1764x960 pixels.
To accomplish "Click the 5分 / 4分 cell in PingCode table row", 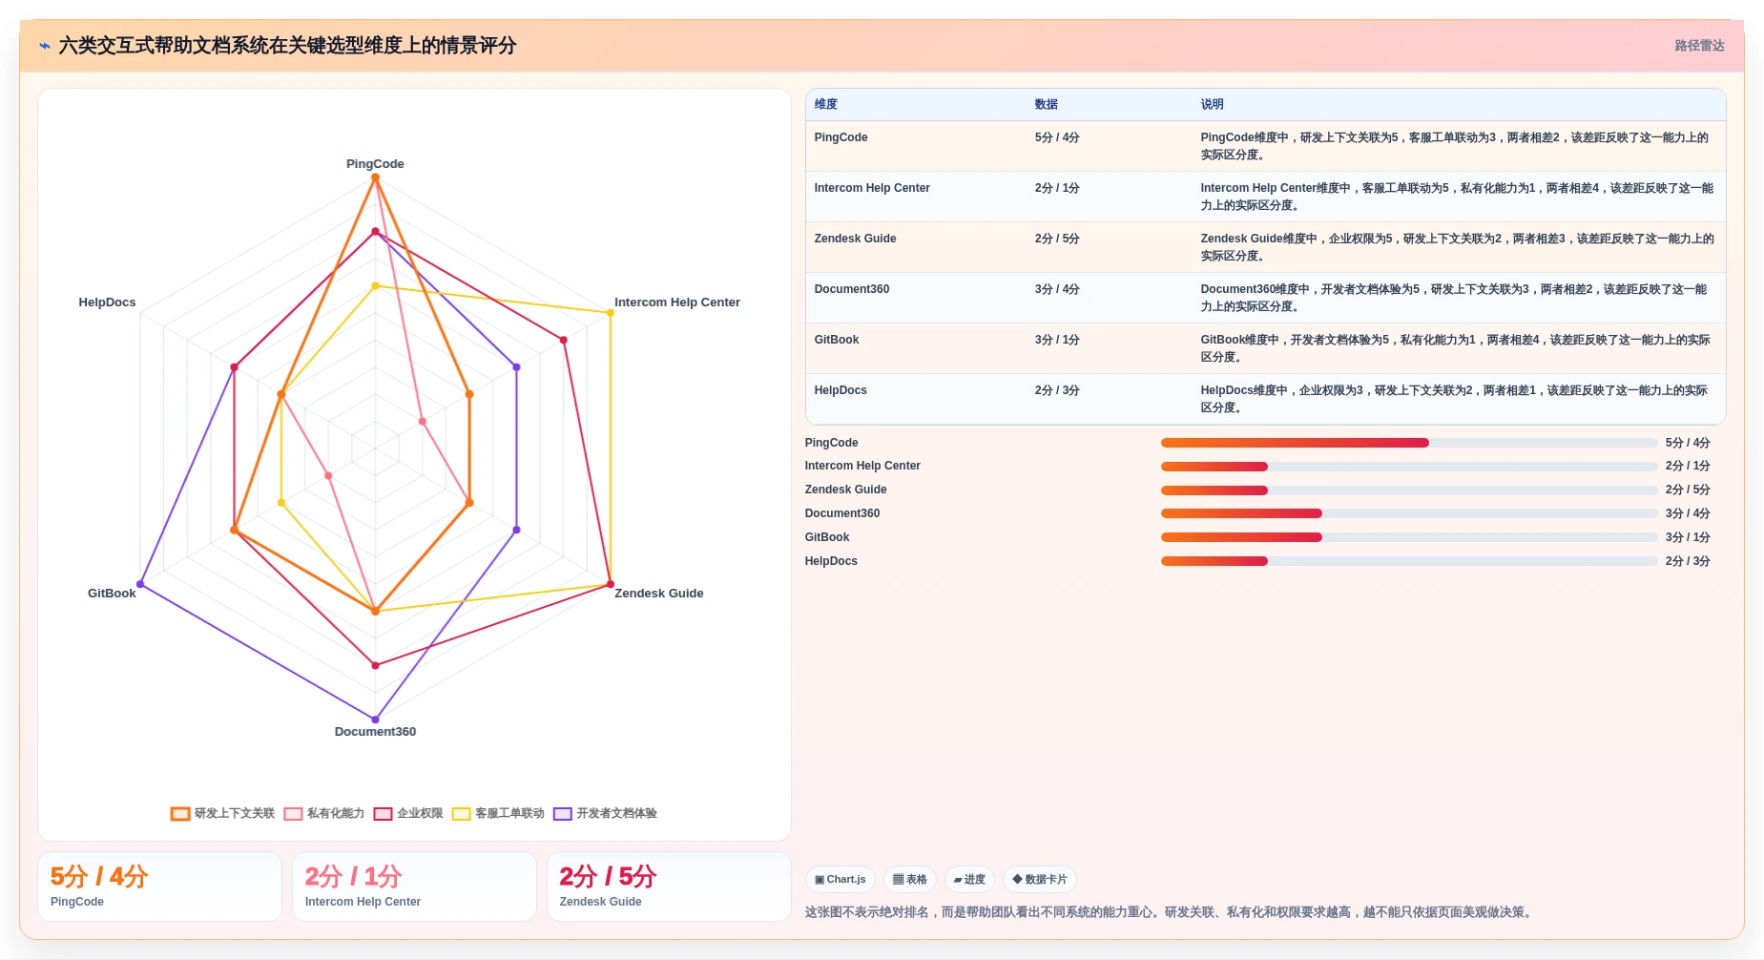I will 1057,137.
